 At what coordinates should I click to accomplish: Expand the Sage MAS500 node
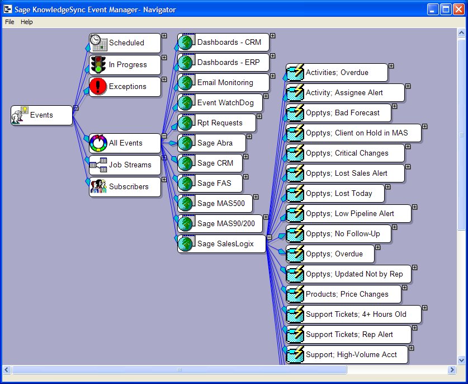[x=256, y=197]
